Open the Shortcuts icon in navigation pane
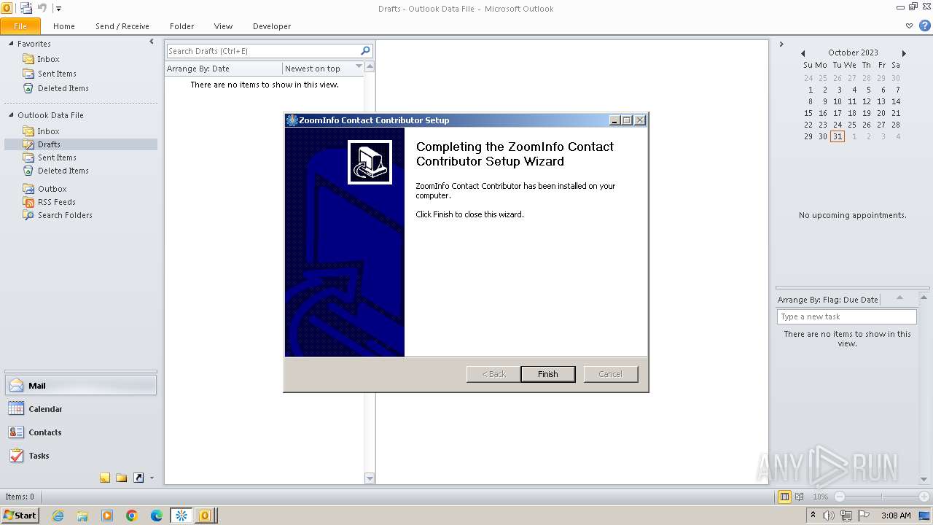 click(x=138, y=478)
